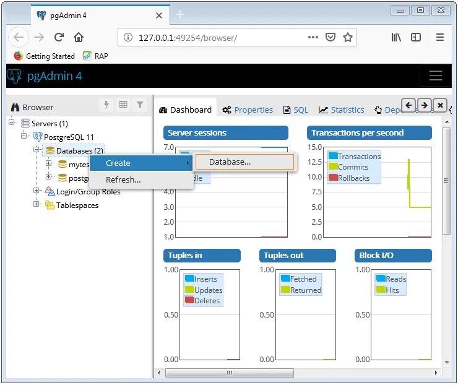The height and width of the screenshot is (385, 458).
Task: Open pgAdmin navbar hamburger toggle
Action: coord(436,76)
